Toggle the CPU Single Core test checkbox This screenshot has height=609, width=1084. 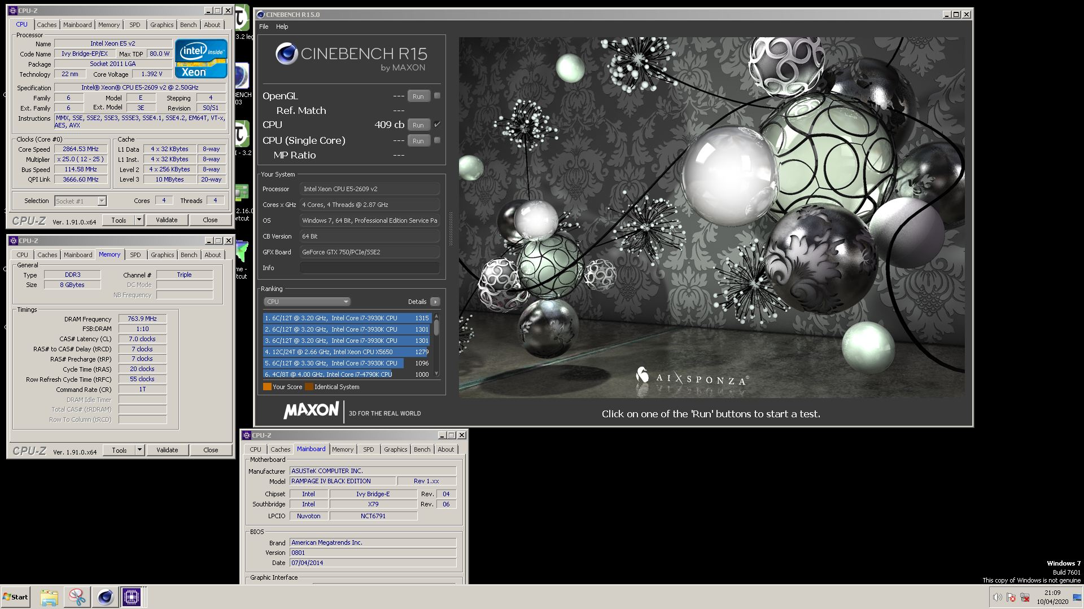point(437,140)
